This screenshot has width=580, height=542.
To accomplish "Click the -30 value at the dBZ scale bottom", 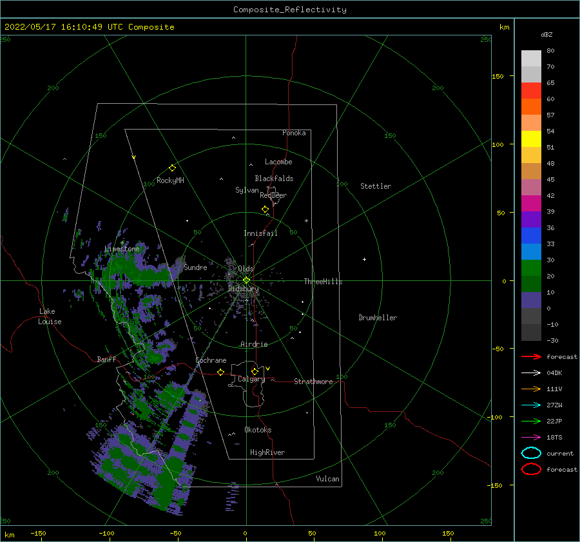I will pyautogui.click(x=552, y=340).
